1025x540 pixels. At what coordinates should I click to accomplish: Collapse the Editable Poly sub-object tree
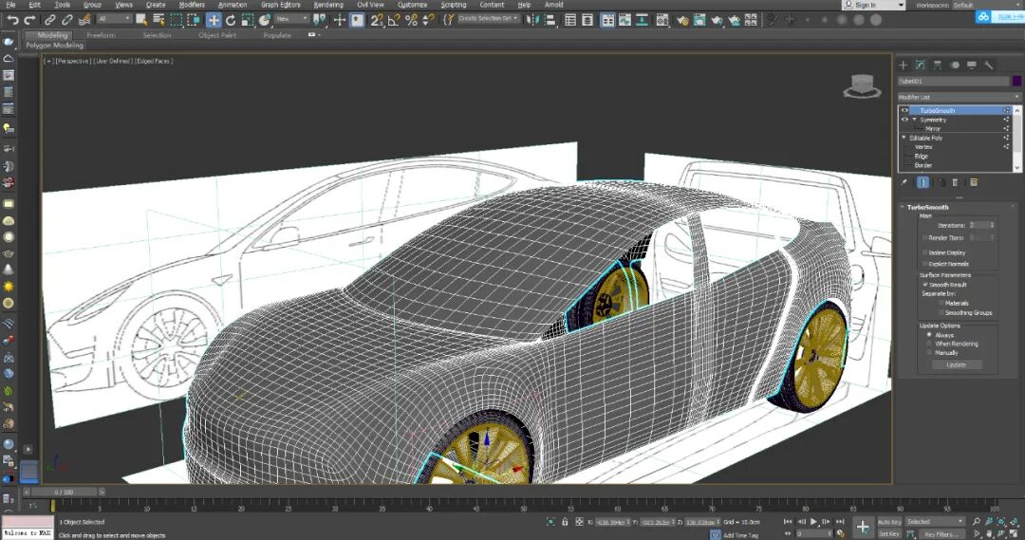[x=904, y=138]
